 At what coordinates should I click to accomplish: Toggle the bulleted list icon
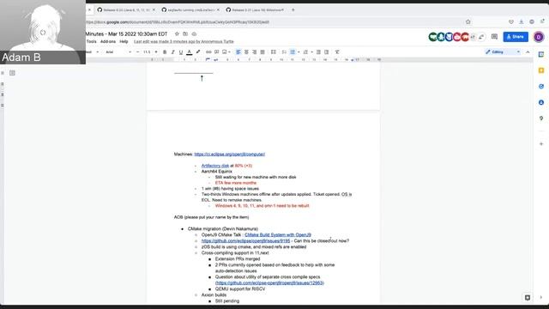tap(293, 51)
